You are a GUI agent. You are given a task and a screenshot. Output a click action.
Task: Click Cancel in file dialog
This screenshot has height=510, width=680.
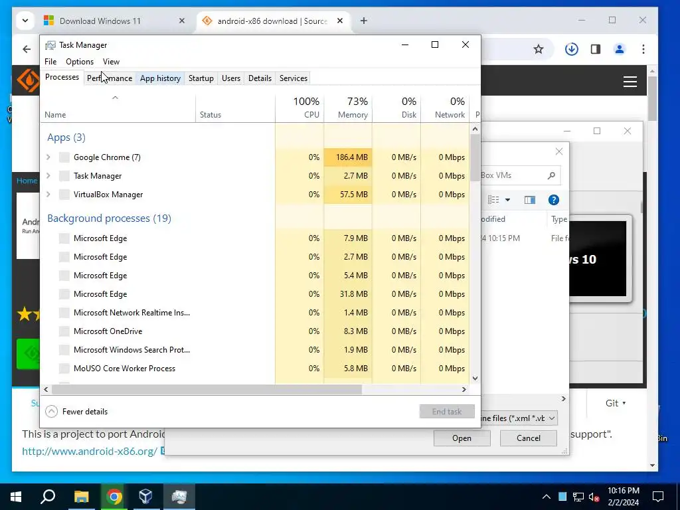click(528, 438)
